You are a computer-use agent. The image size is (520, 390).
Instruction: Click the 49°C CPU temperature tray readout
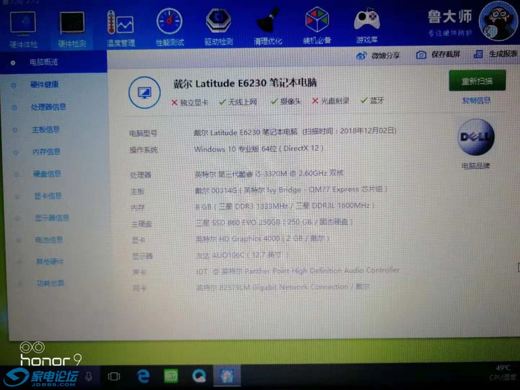503,373
